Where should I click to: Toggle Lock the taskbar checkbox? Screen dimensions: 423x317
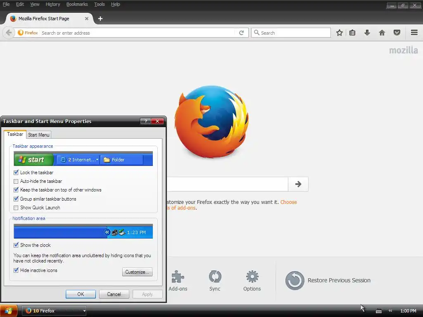pos(16,173)
